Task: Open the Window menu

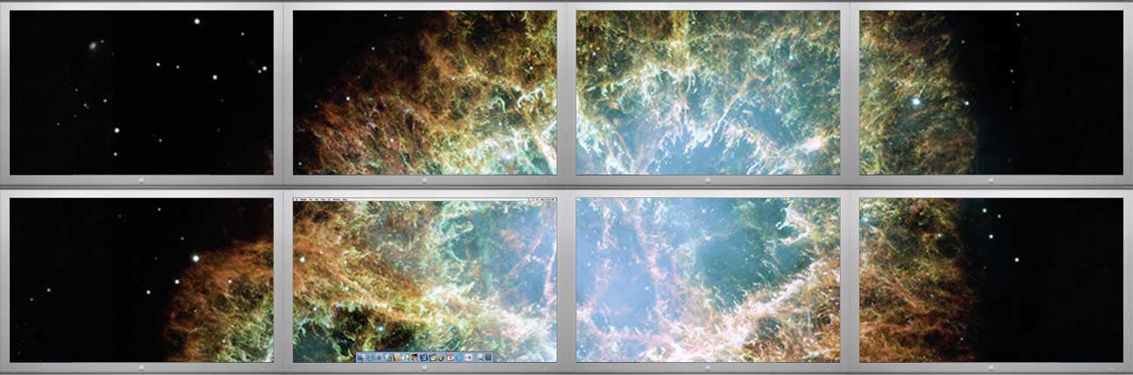Action: 337,200
